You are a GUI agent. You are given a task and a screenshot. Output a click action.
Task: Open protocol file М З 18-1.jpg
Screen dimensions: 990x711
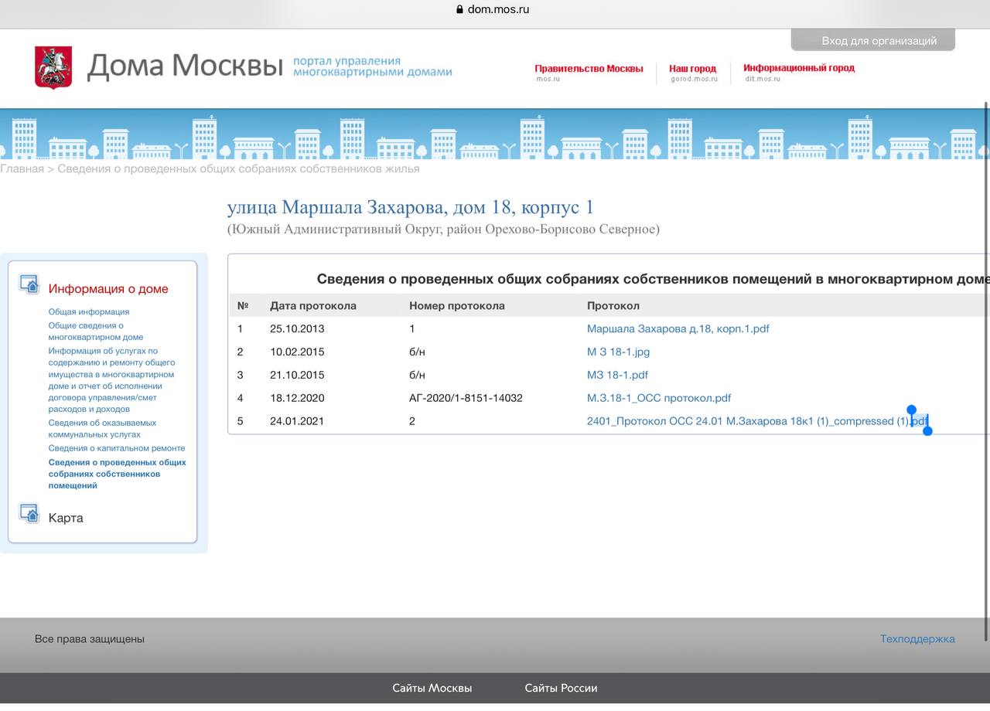(618, 352)
